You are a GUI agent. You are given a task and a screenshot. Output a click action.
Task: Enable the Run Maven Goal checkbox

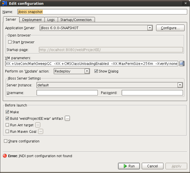[x=7, y=131]
